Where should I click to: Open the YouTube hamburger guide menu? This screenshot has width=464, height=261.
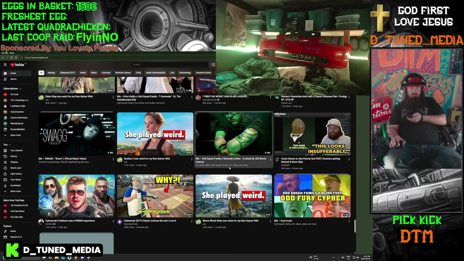point(5,65)
